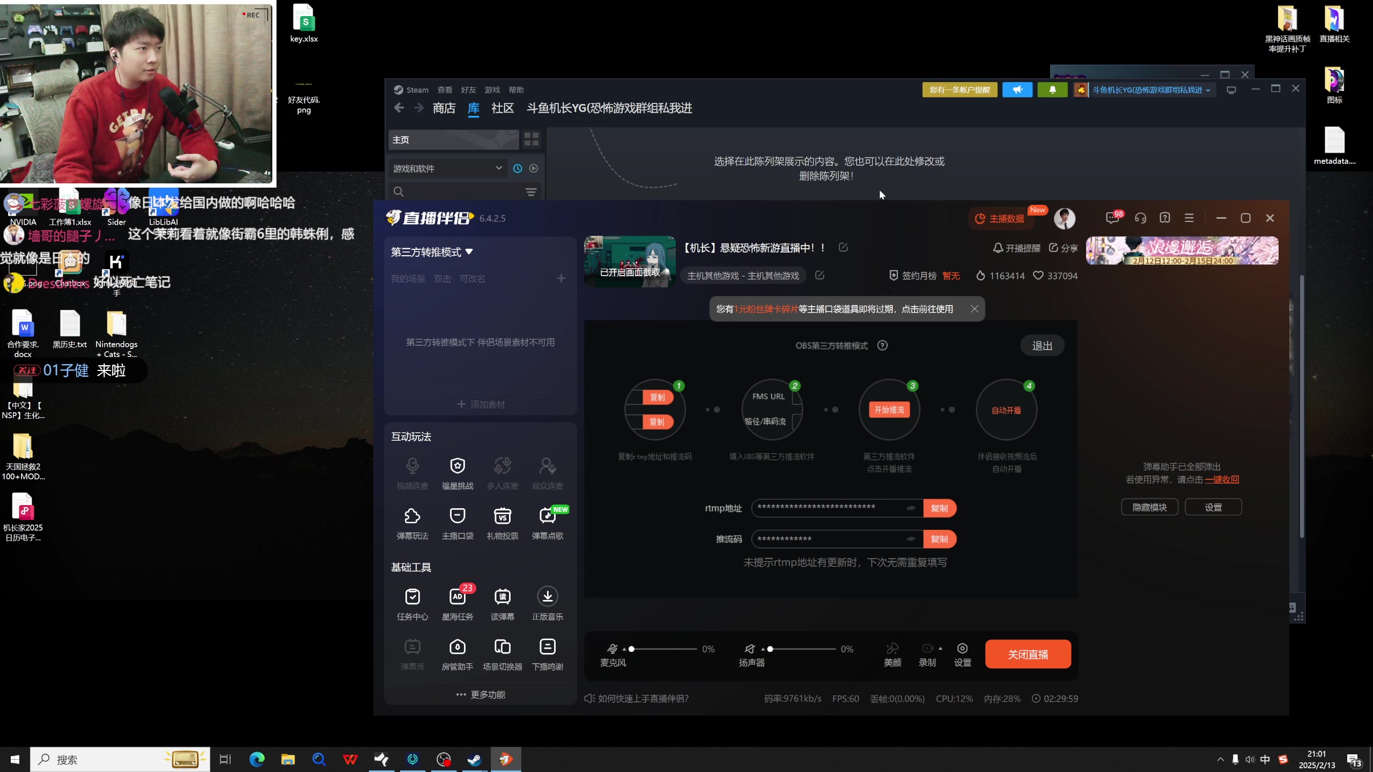Mute the 扬声器 icon
The width and height of the screenshot is (1373, 772).
pos(750,649)
